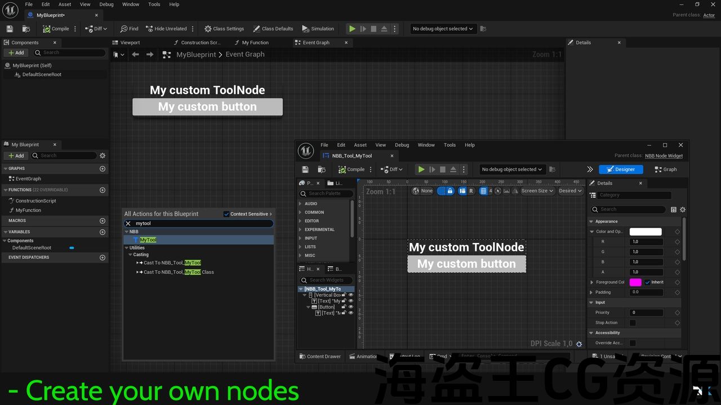Toggle the grid snapping icon in designer
The image size is (721, 405).
pyautogui.click(x=483, y=191)
